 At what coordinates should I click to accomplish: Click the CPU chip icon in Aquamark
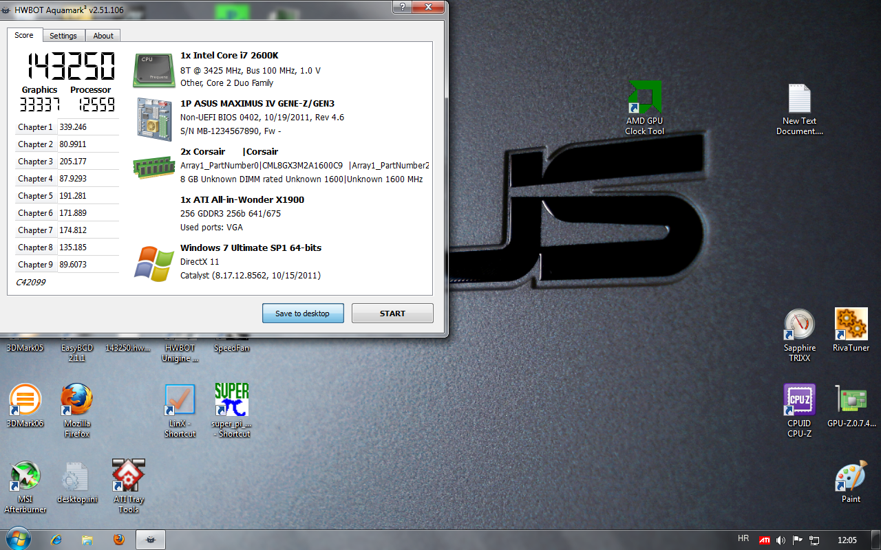[154, 70]
